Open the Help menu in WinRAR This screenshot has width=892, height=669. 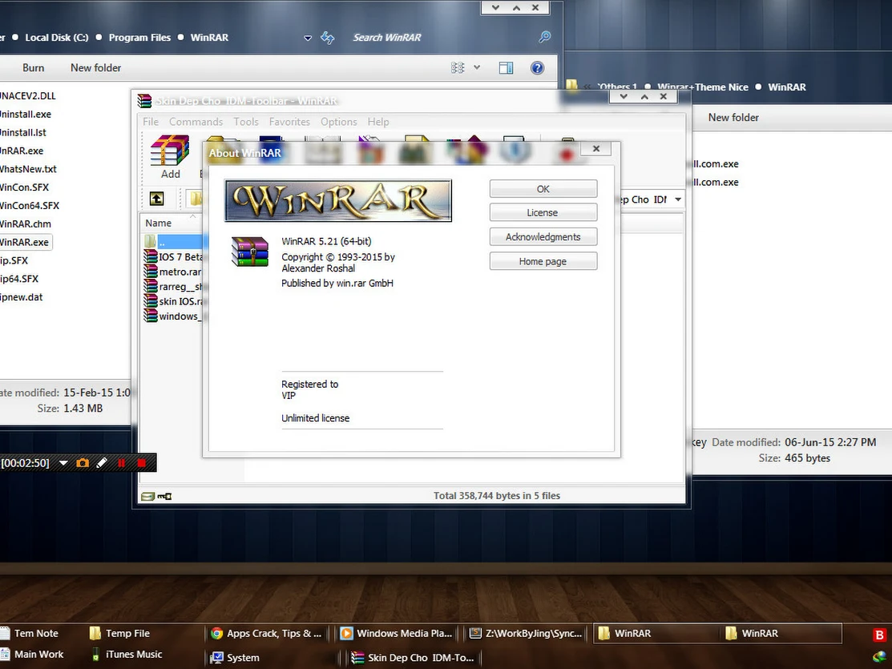pos(378,122)
